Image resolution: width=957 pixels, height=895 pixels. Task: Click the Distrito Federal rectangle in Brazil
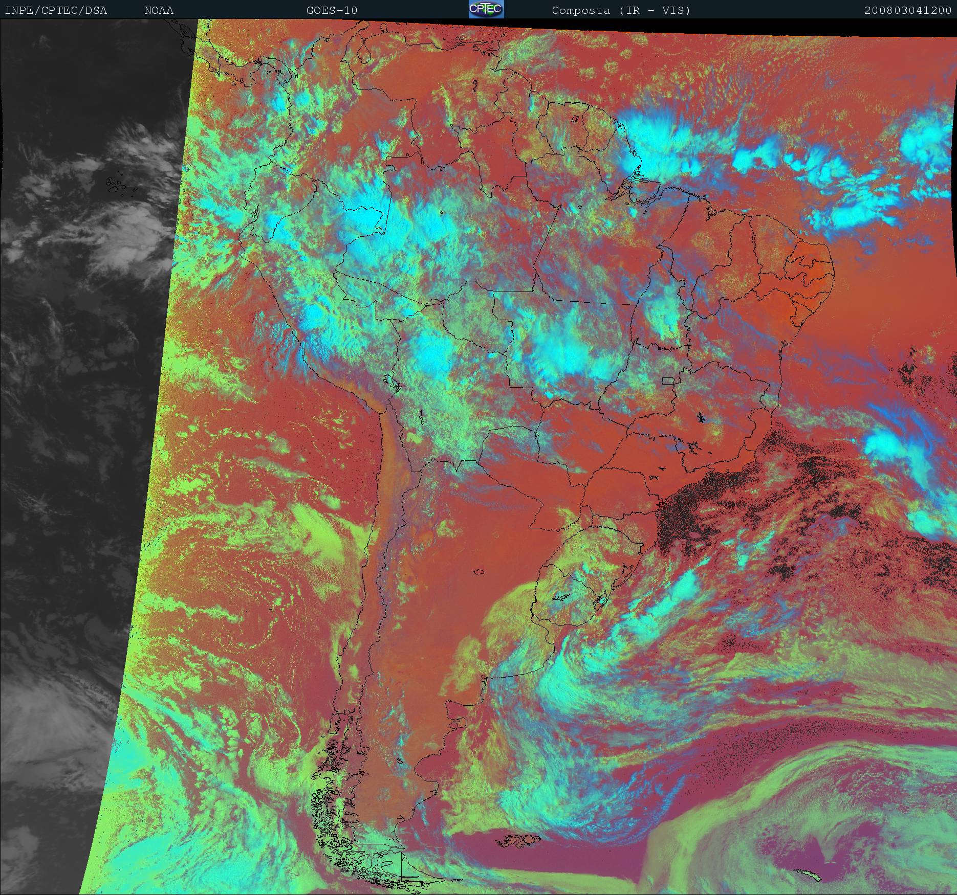[668, 381]
